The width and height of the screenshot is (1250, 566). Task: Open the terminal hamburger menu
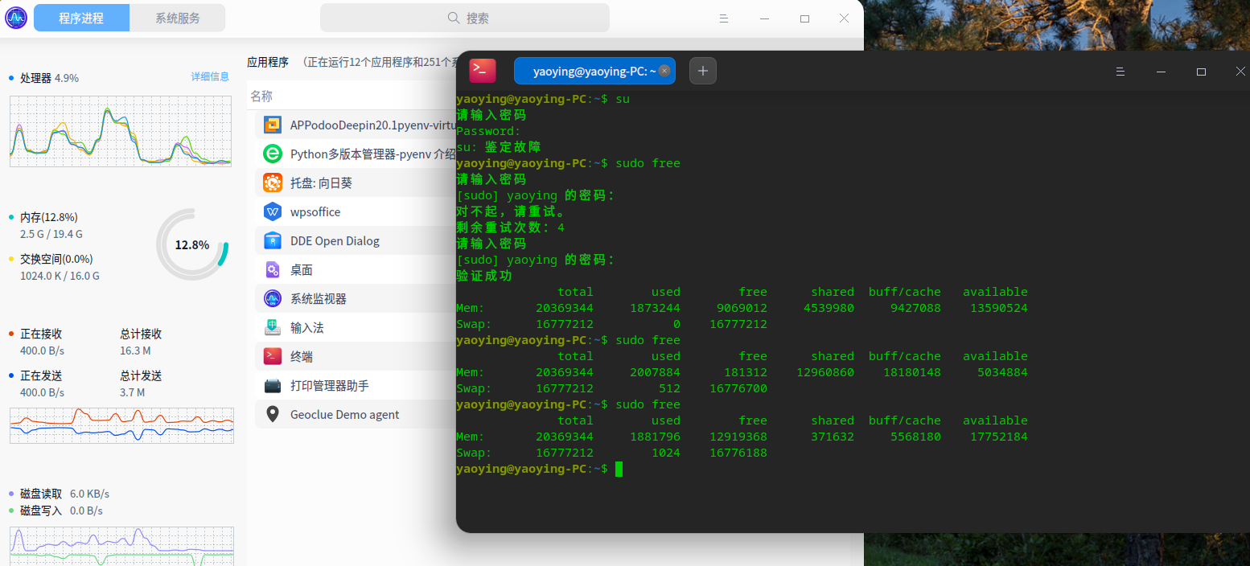pos(1120,72)
